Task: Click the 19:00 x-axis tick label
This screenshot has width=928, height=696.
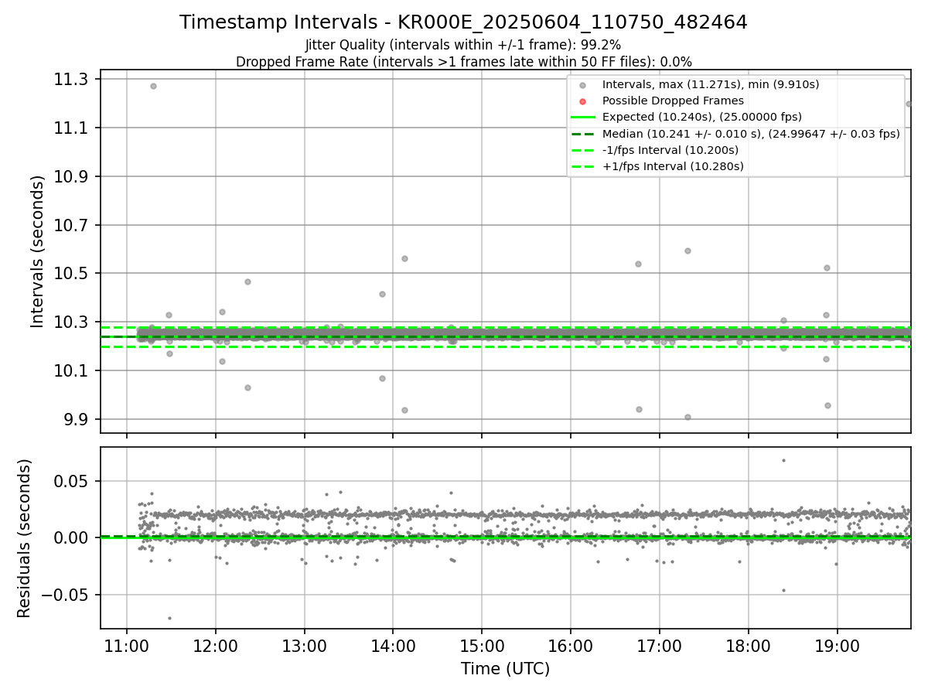Action: [838, 645]
